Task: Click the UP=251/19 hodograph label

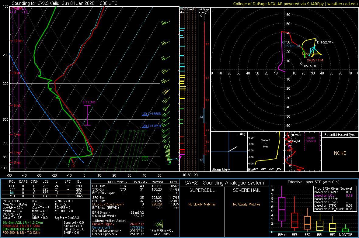Action: click(x=310, y=66)
